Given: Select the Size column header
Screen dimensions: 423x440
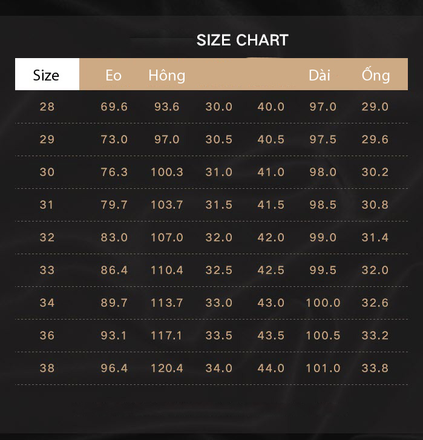Looking at the screenshot, I should (46, 75).
